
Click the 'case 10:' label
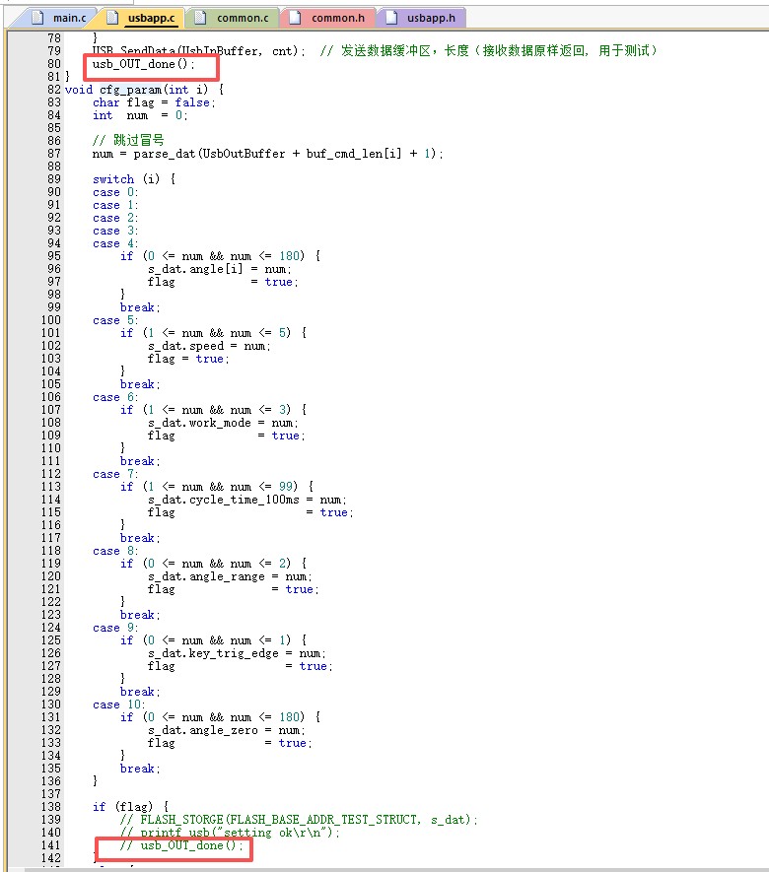coord(119,704)
